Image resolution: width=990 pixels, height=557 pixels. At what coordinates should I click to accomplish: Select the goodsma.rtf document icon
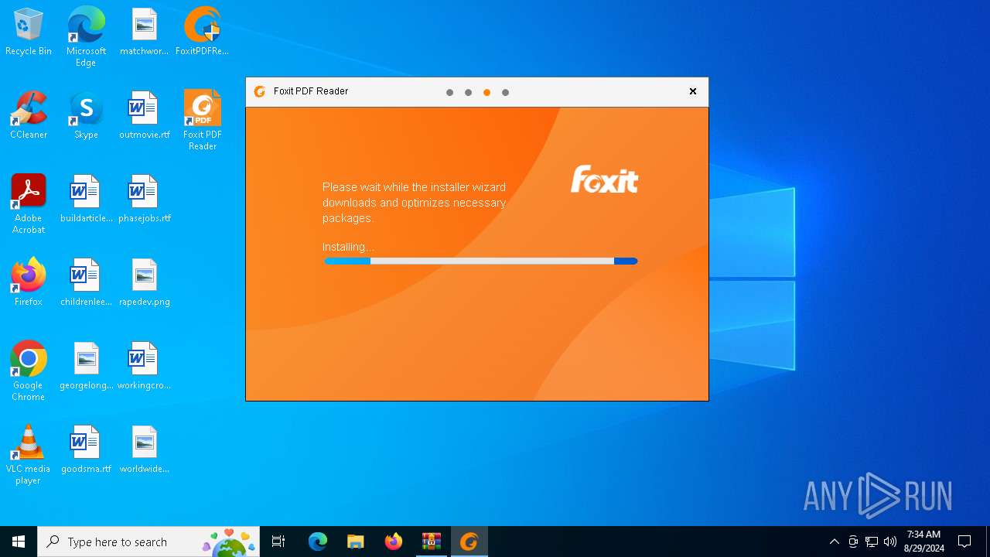[x=86, y=449]
